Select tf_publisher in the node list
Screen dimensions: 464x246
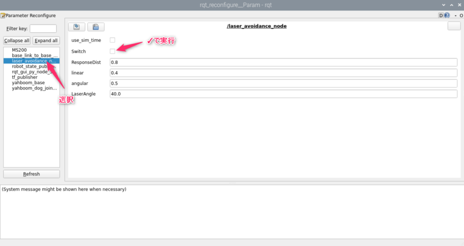24,77
